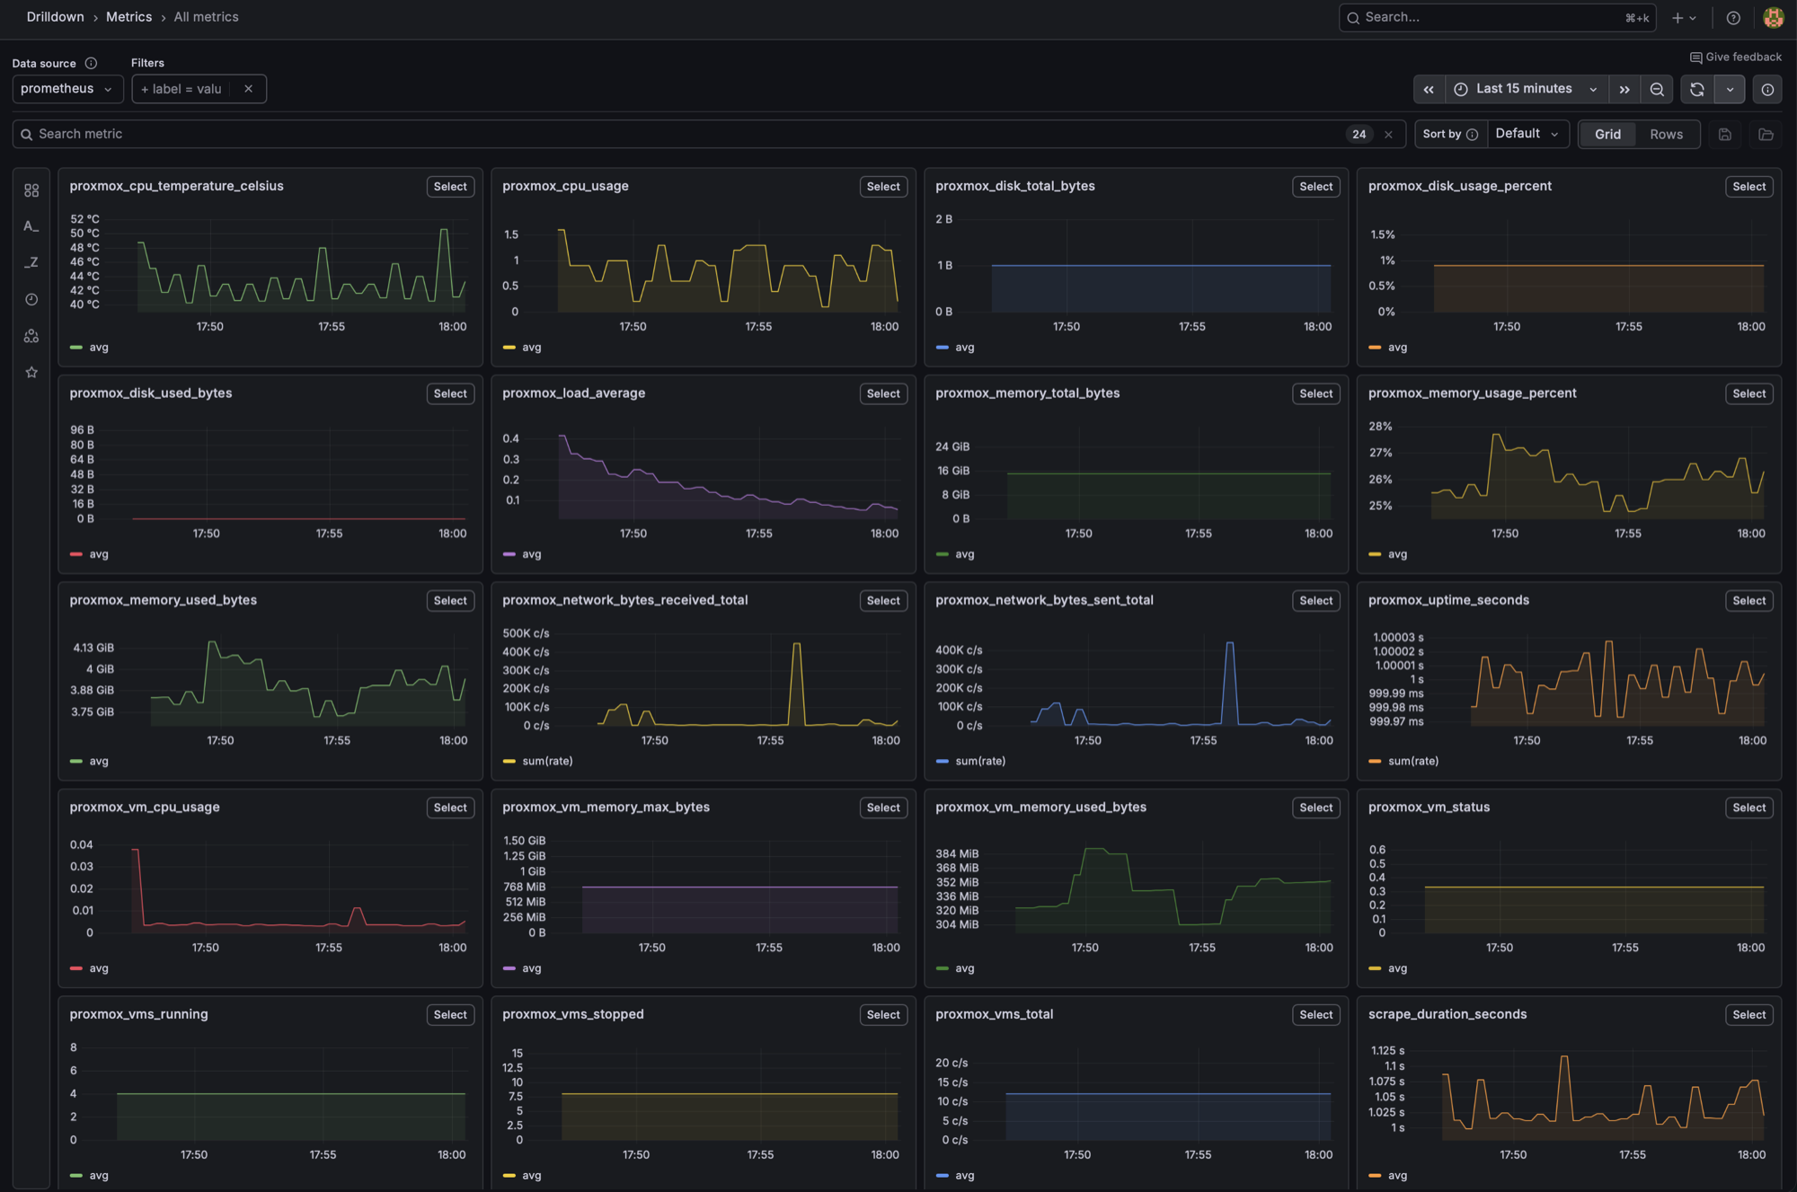The image size is (1797, 1192).
Task: Select the proxmox_disk_used_bytes metric
Action: coord(450,393)
